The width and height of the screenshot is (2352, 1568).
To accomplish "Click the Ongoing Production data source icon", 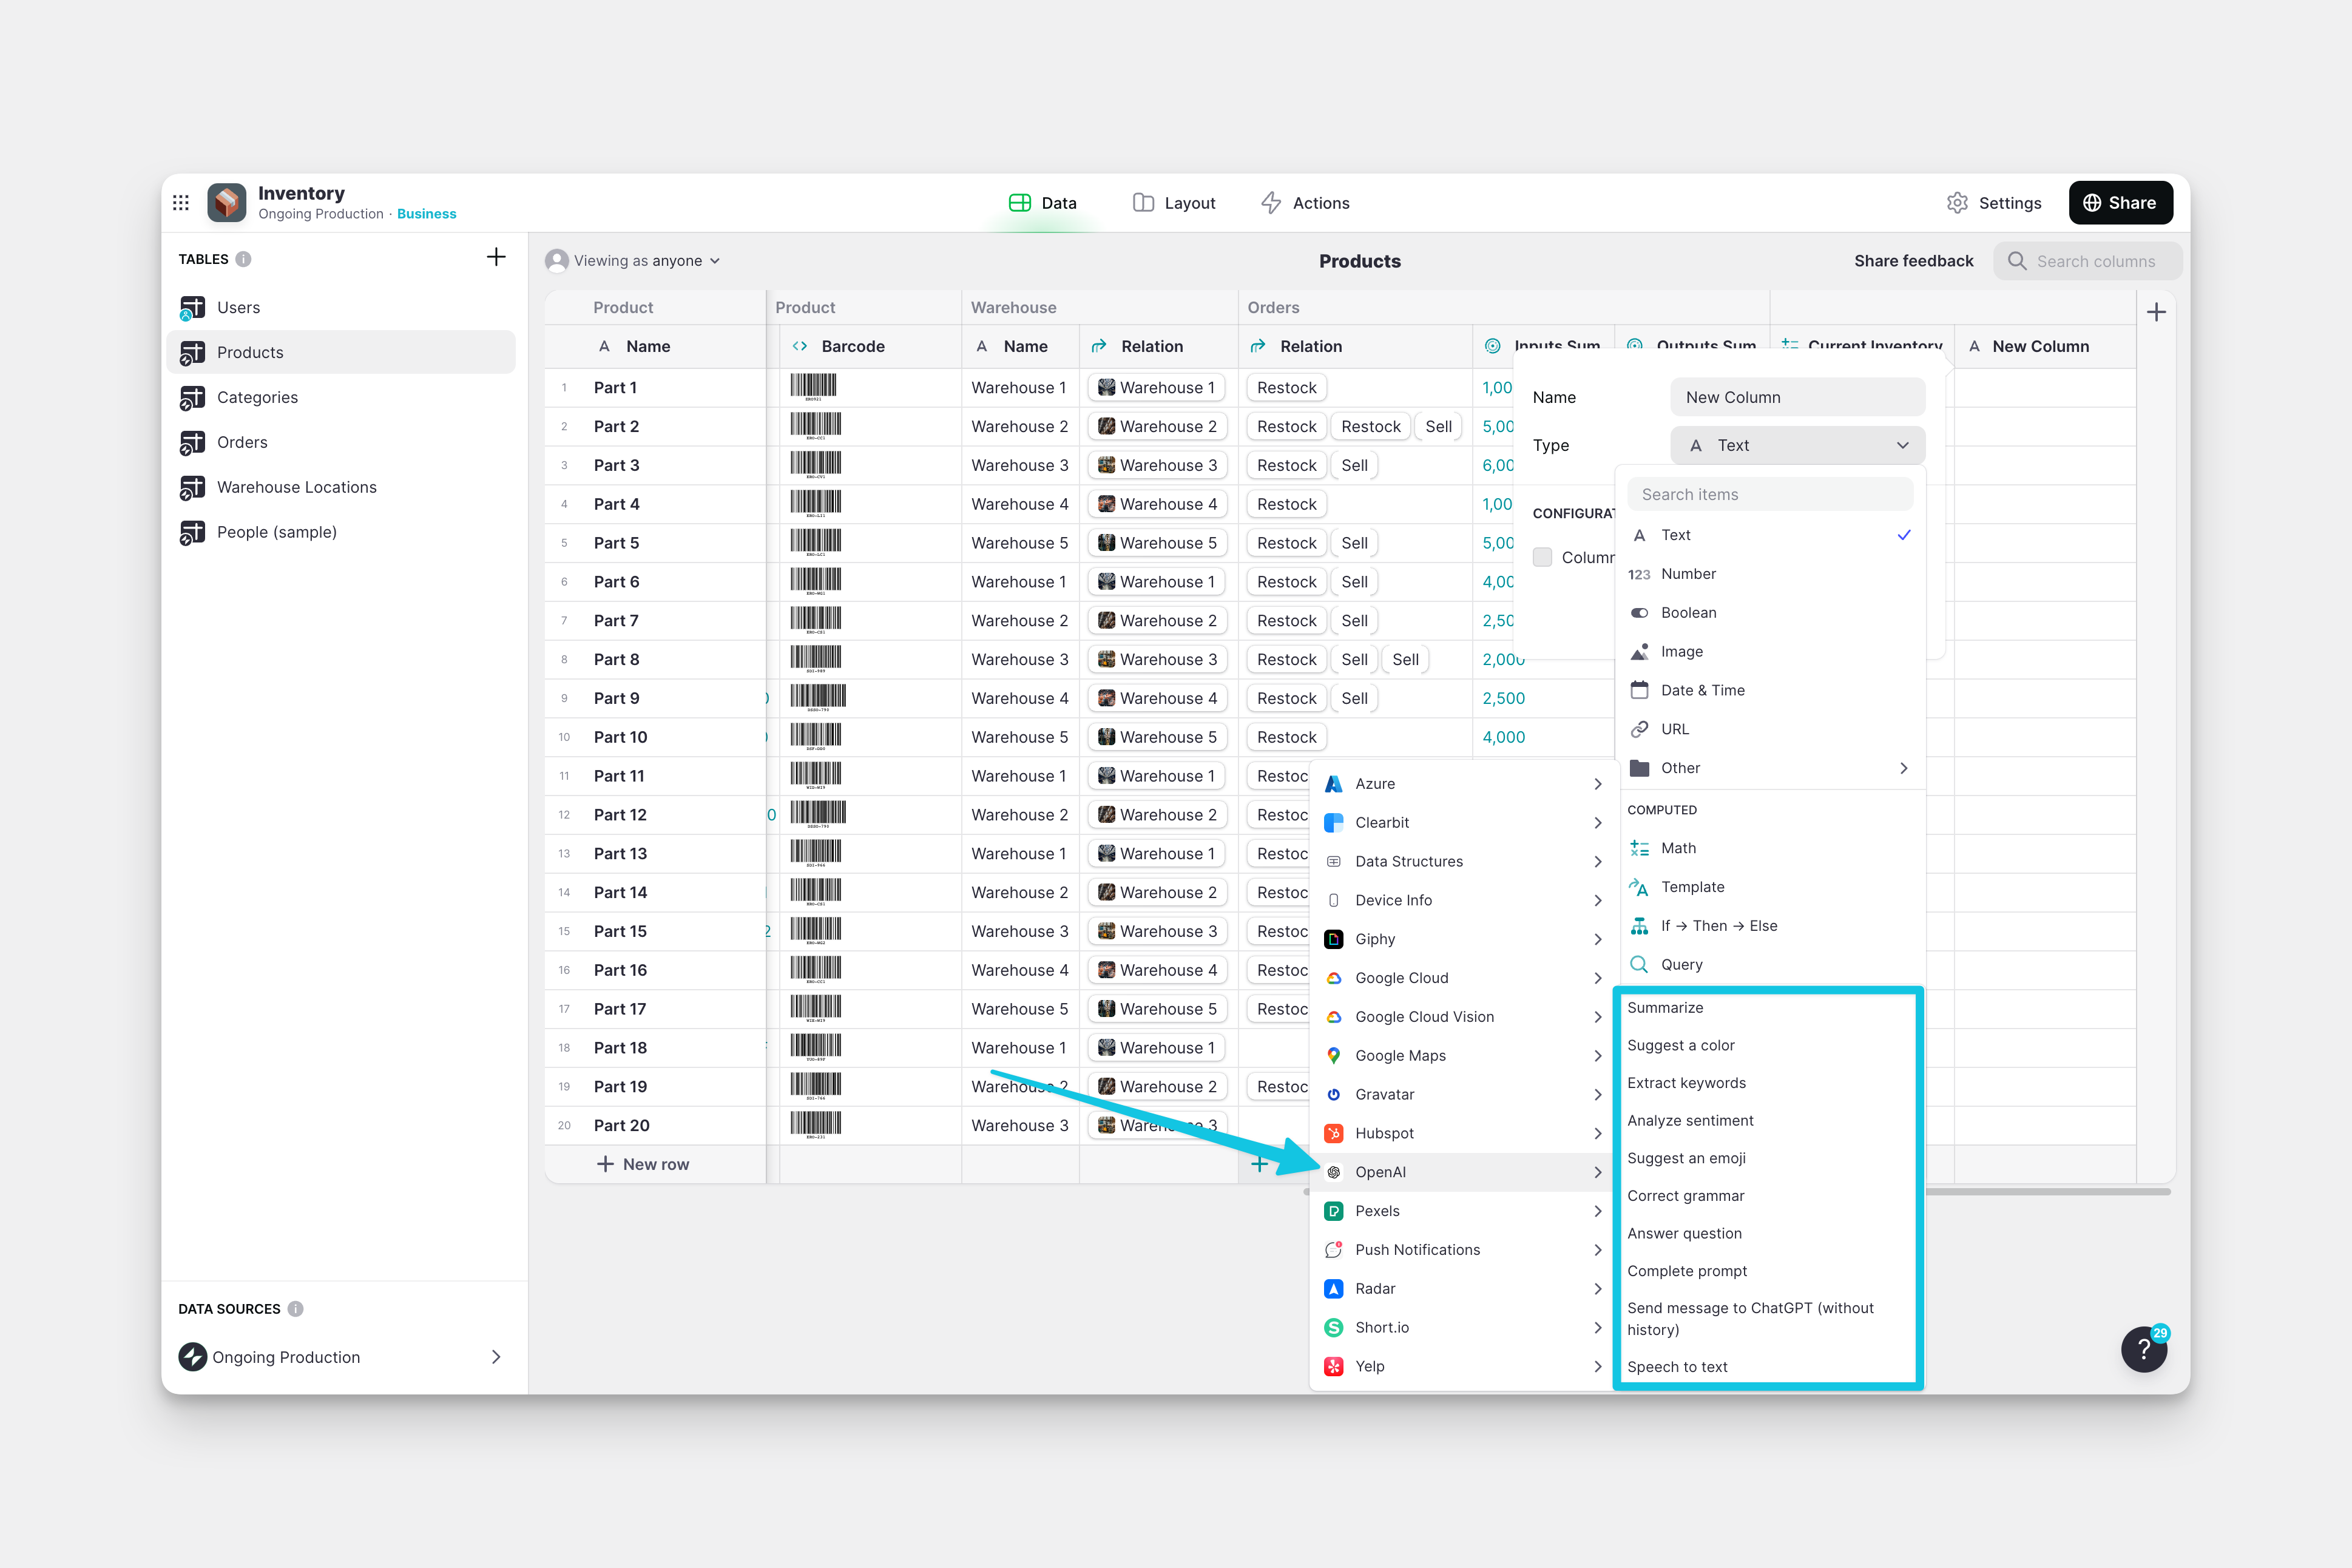I will coord(192,1357).
